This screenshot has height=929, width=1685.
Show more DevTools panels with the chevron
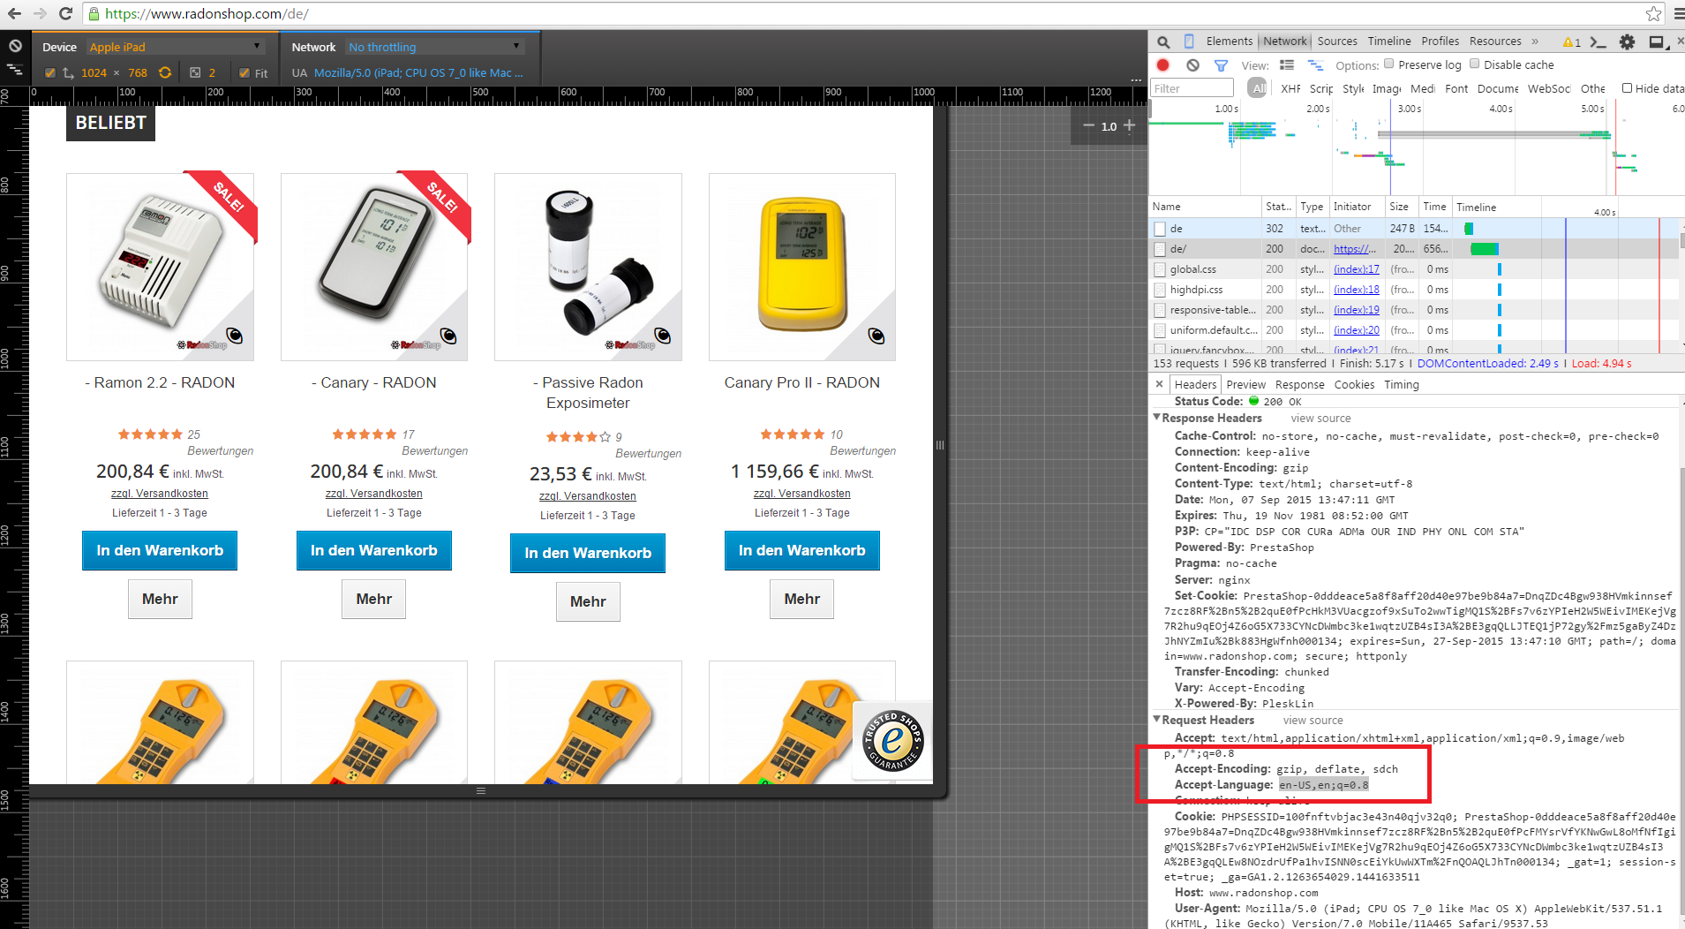(1535, 42)
